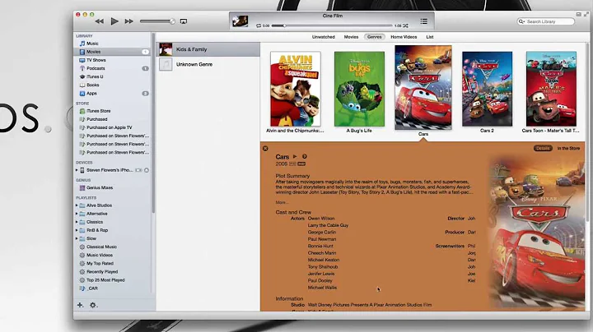Click the volume slider knob

(172, 21)
